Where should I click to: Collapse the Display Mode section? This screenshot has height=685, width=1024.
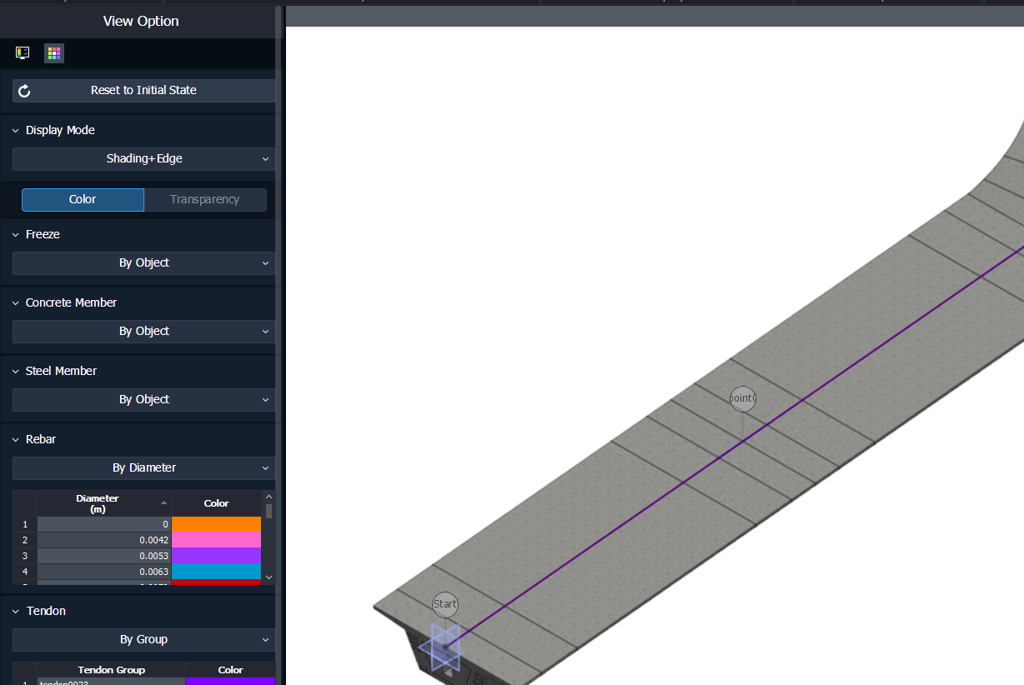(16, 131)
